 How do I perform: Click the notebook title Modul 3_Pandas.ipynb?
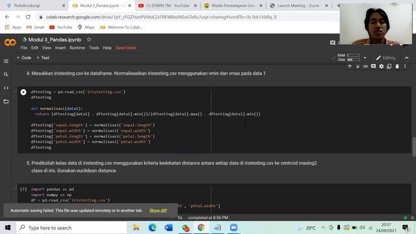coord(55,40)
